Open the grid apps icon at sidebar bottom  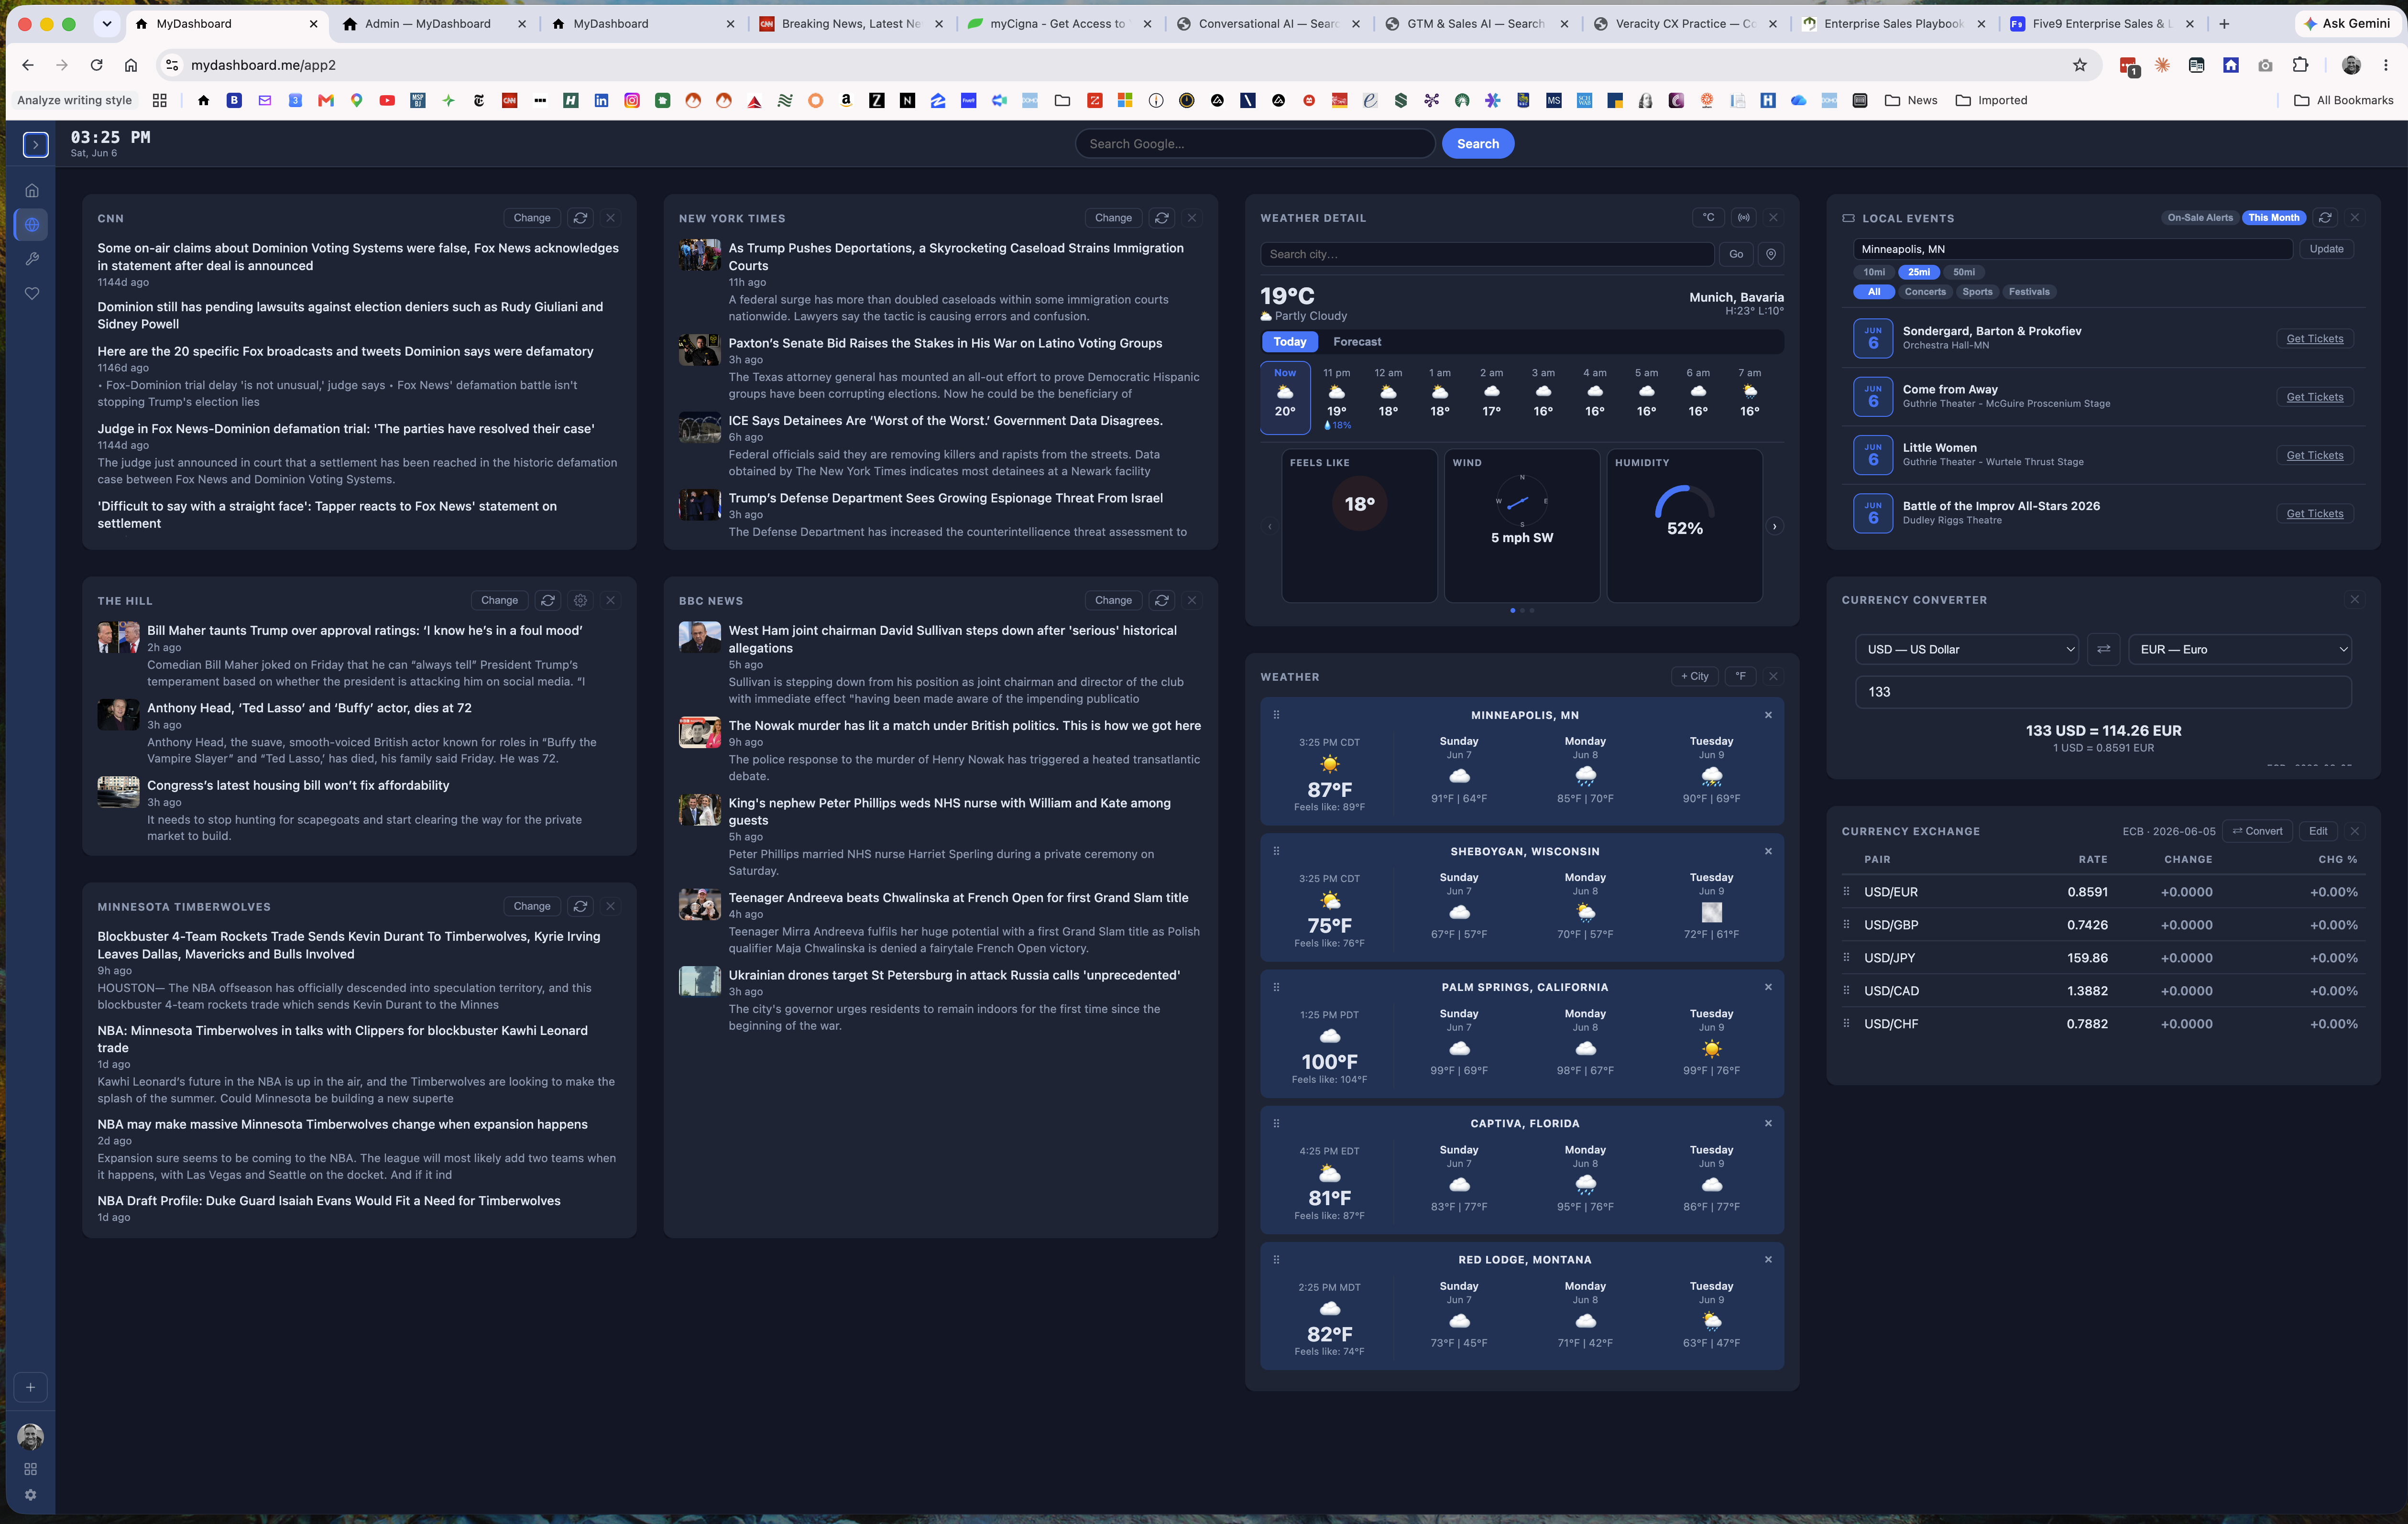coord(31,1469)
